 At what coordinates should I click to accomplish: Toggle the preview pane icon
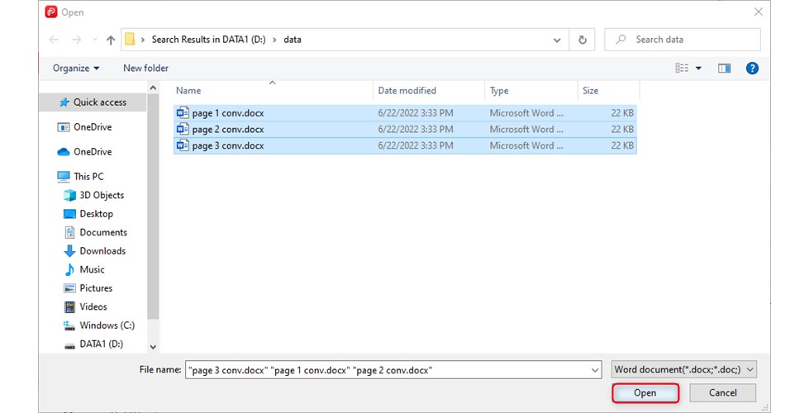(724, 69)
